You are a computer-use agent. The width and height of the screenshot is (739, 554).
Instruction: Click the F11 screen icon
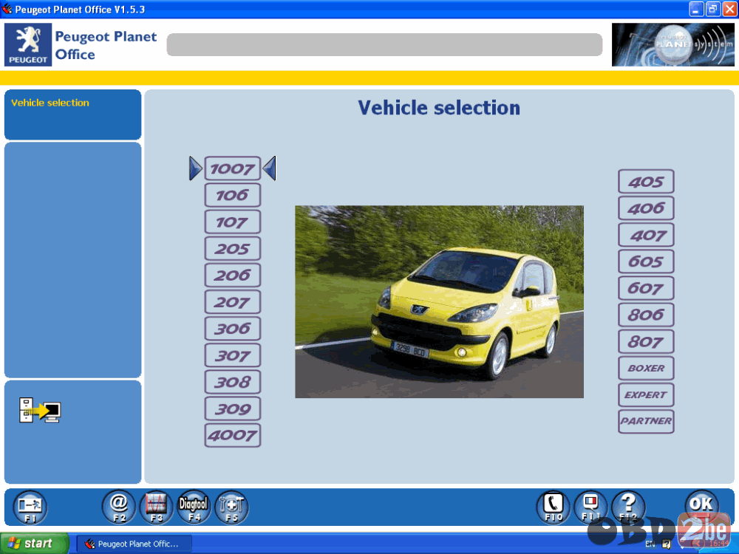[591, 507]
